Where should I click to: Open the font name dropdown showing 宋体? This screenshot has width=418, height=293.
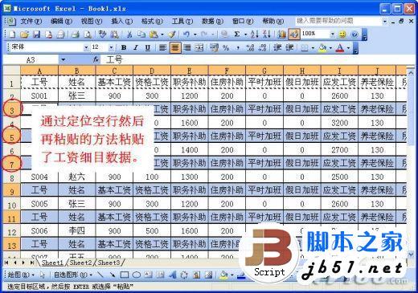click(86, 47)
